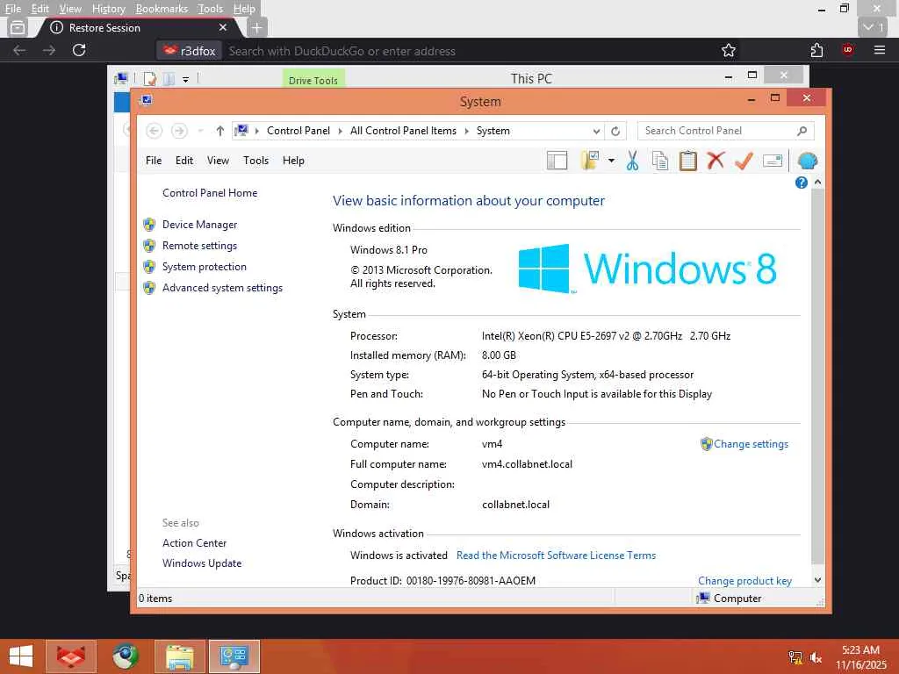Click the envelope E-mail icon in toolbar
899x674 pixels.
[x=773, y=161]
